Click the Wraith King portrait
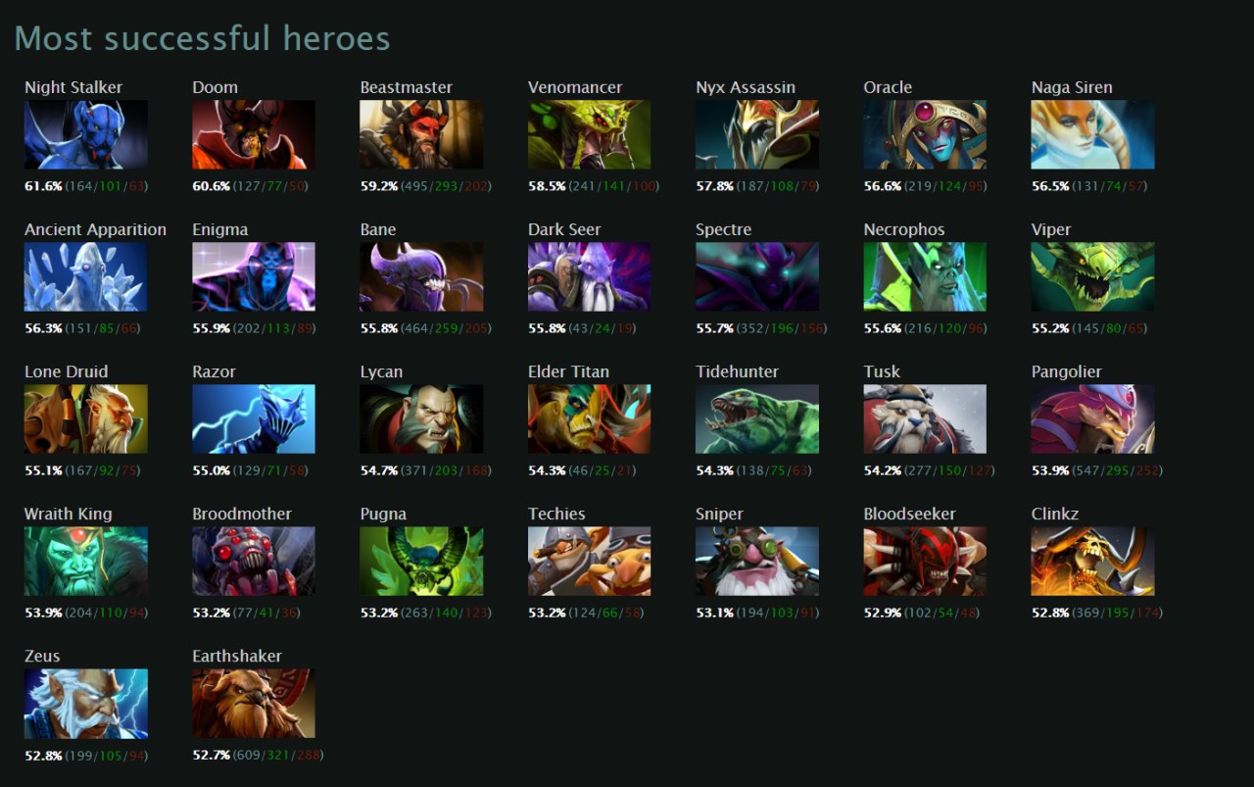This screenshot has width=1254, height=787. point(86,561)
